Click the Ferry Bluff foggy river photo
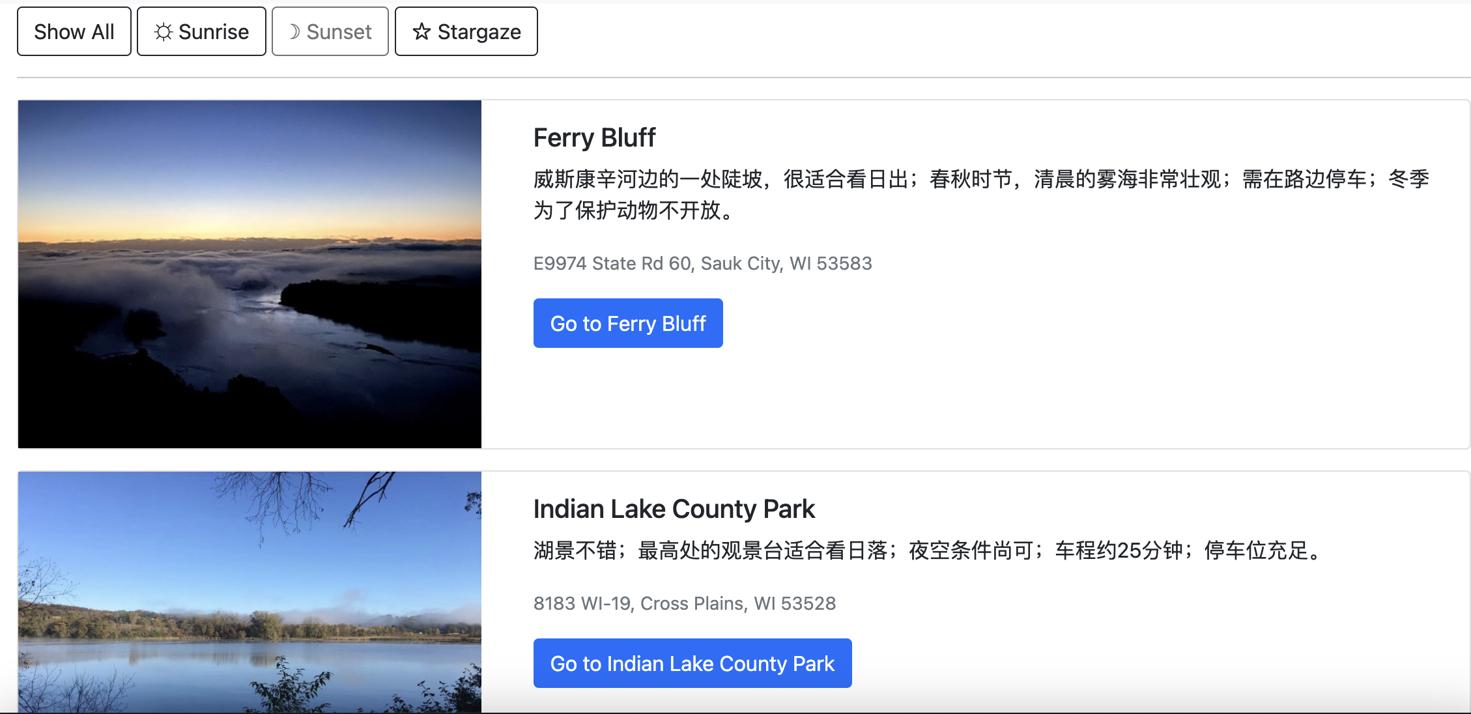Viewport: 1471px width, 714px height. pyautogui.click(x=250, y=274)
